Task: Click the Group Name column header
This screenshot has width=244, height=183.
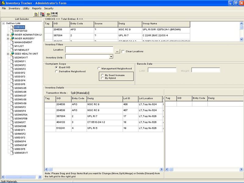Action: 166,24
